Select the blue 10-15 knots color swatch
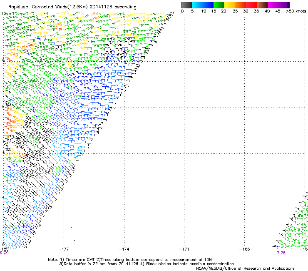The image size is (308, 271). point(208,5)
